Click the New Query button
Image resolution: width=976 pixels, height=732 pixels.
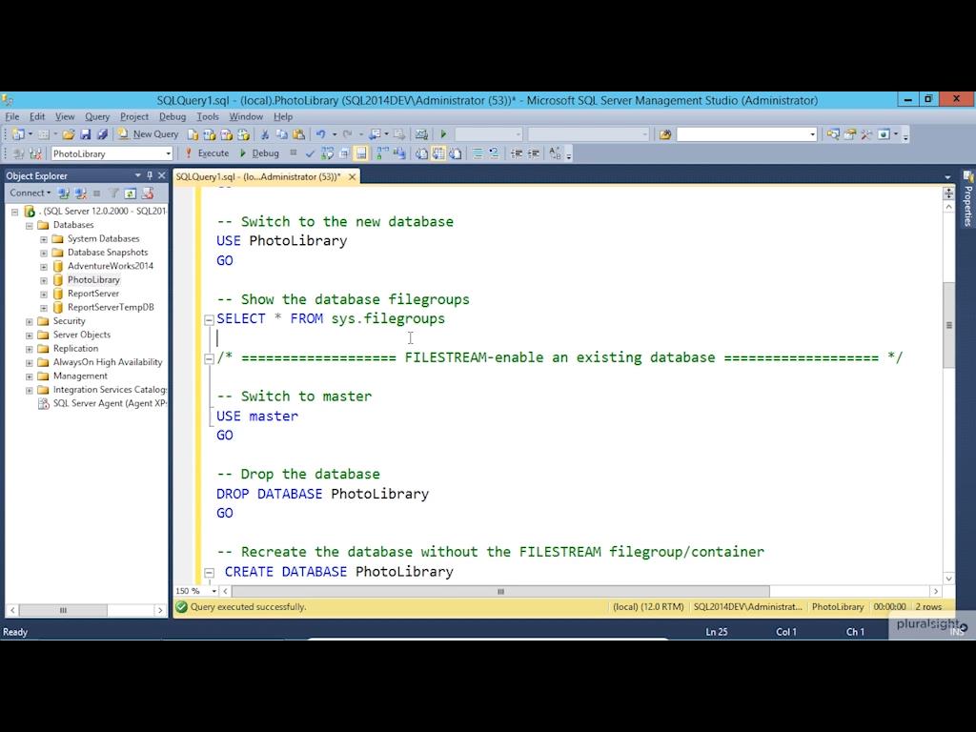click(x=148, y=134)
